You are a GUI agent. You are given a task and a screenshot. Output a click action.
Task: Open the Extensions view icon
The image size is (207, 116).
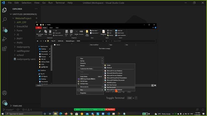coord(5,49)
